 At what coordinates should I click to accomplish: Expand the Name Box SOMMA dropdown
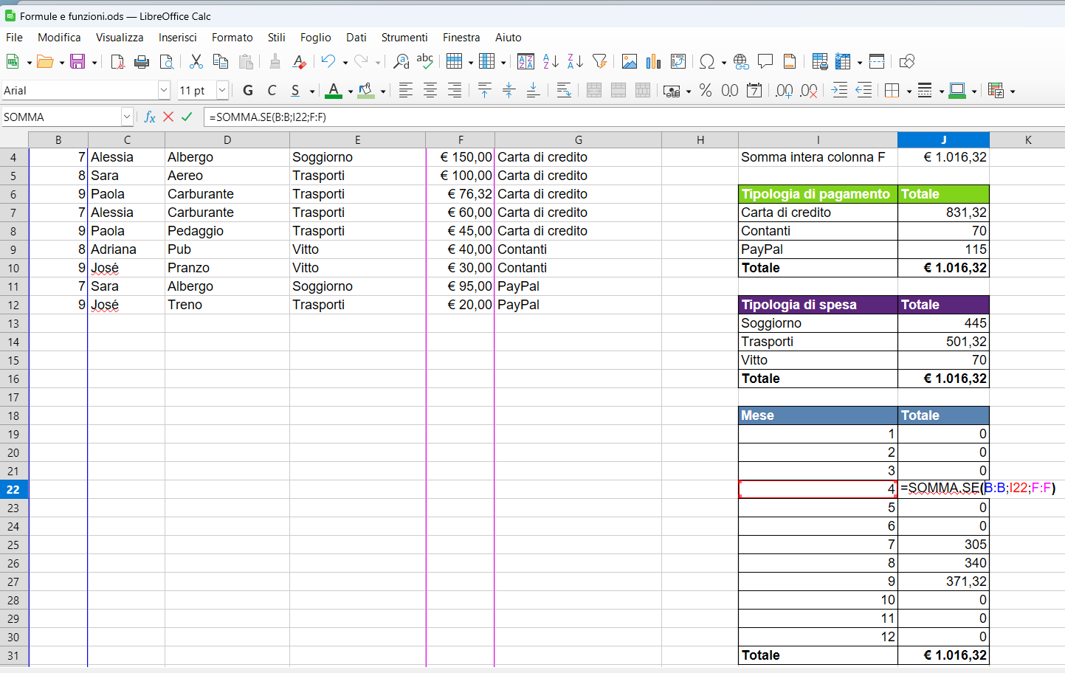[127, 117]
